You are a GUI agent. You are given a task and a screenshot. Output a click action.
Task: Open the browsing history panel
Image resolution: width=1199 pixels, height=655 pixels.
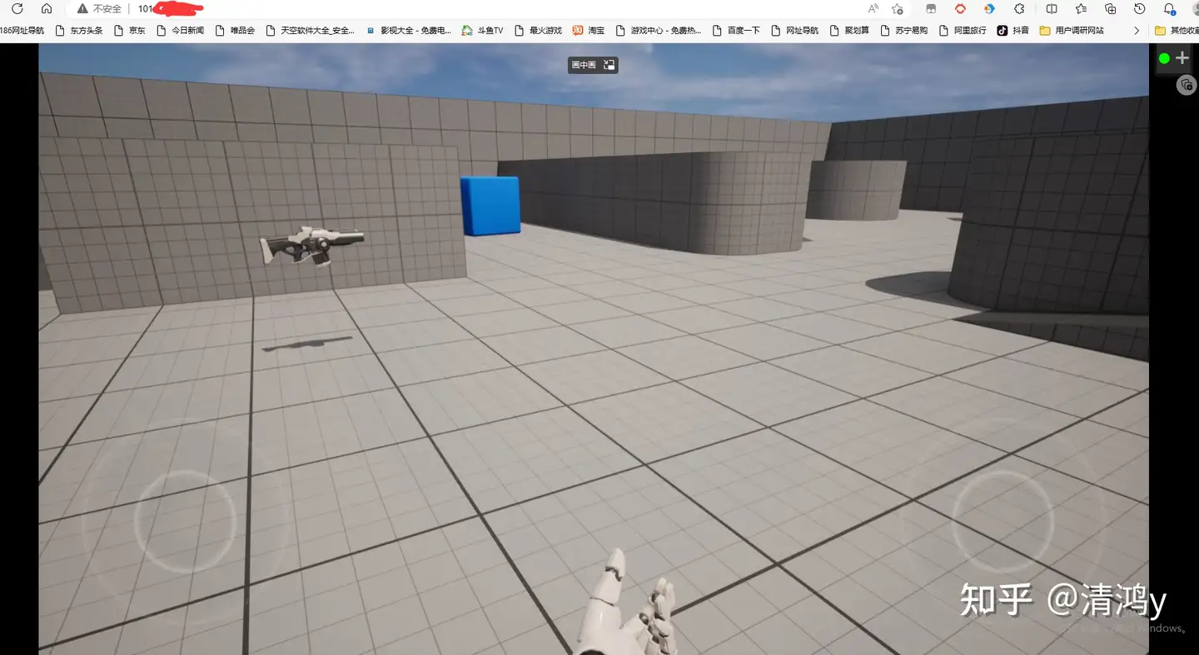coord(1140,8)
